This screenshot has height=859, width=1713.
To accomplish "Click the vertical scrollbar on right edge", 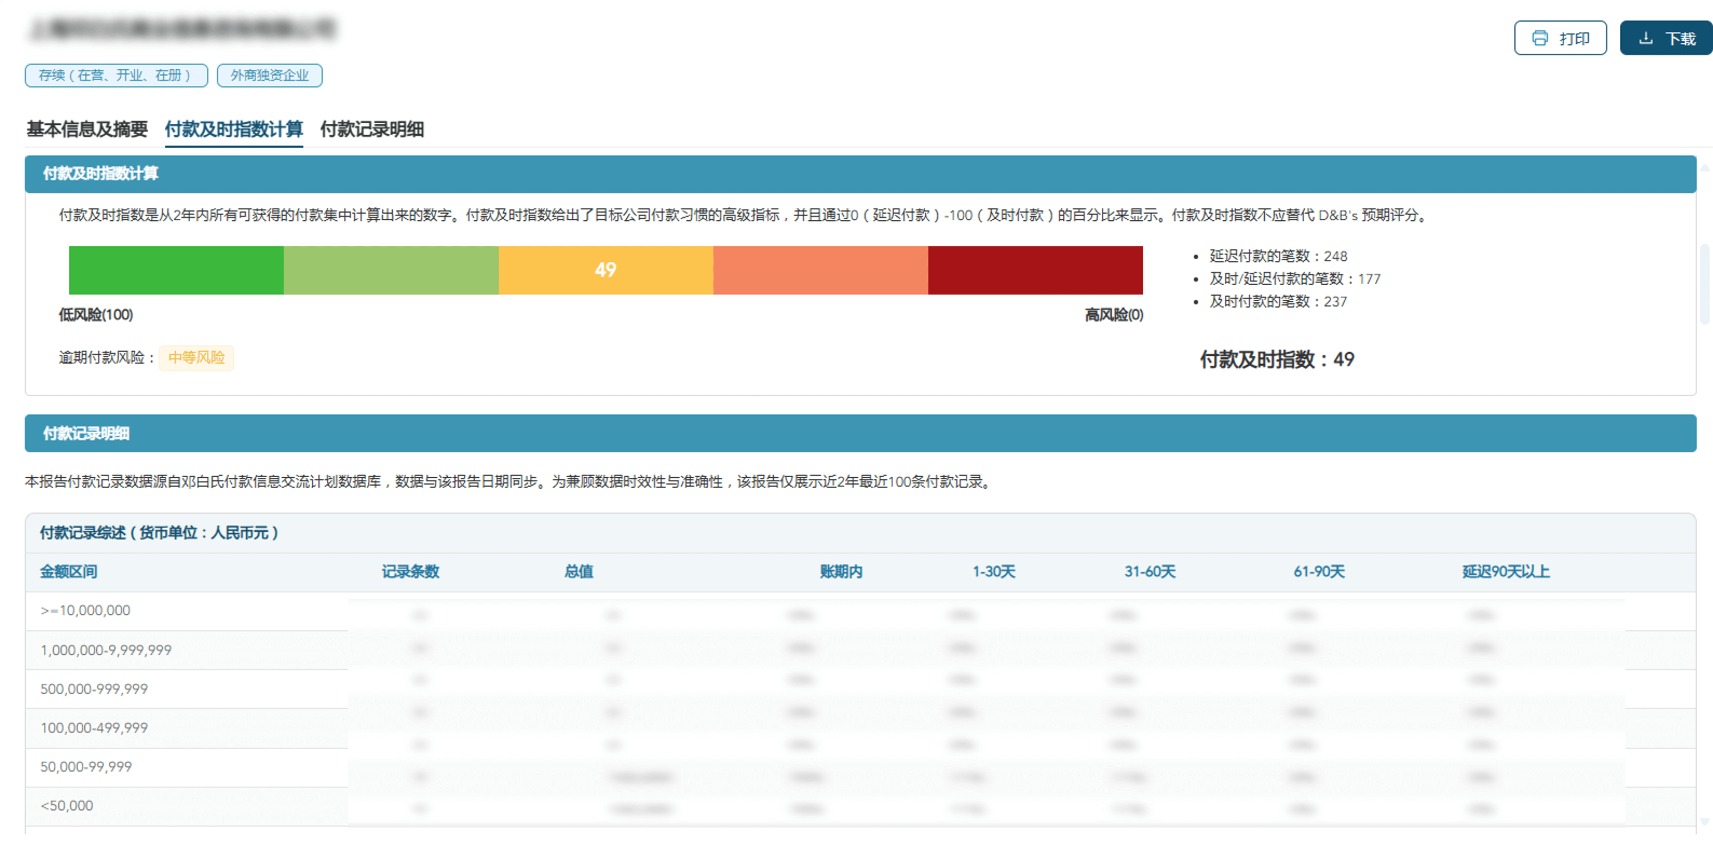I will click(1705, 286).
